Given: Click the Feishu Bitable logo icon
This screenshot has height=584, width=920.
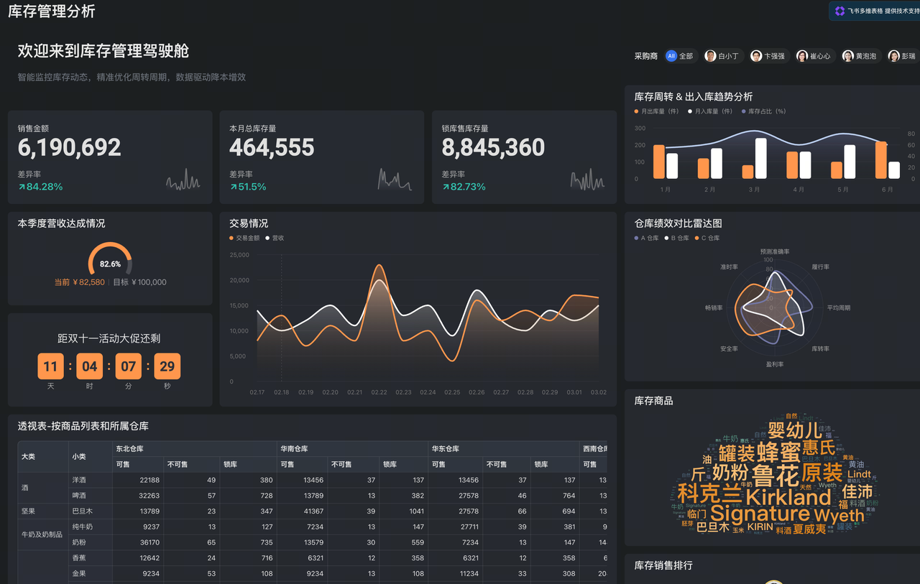Looking at the screenshot, I should pyautogui.click(x=839, y=11).
